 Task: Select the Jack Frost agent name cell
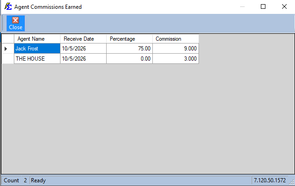[37, 49]
